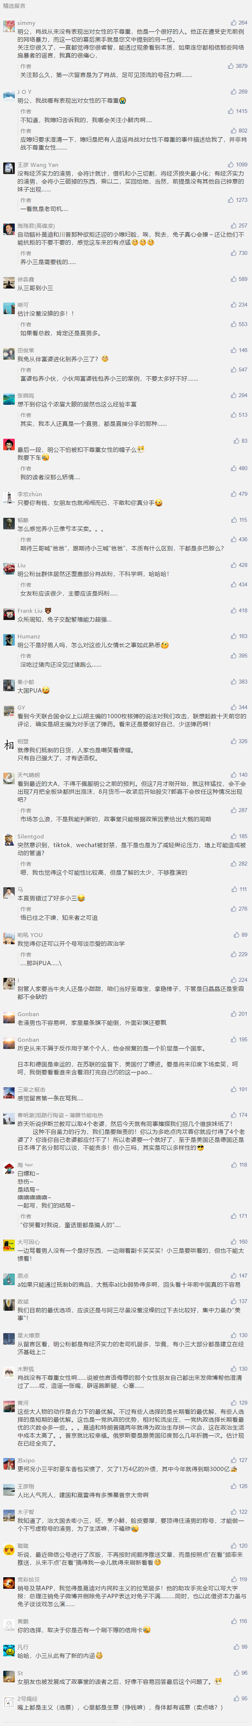Viewport: 252px width, 1726px height.
Task: Click the username 王彦 Wang Yan
Action: [37, 165]
